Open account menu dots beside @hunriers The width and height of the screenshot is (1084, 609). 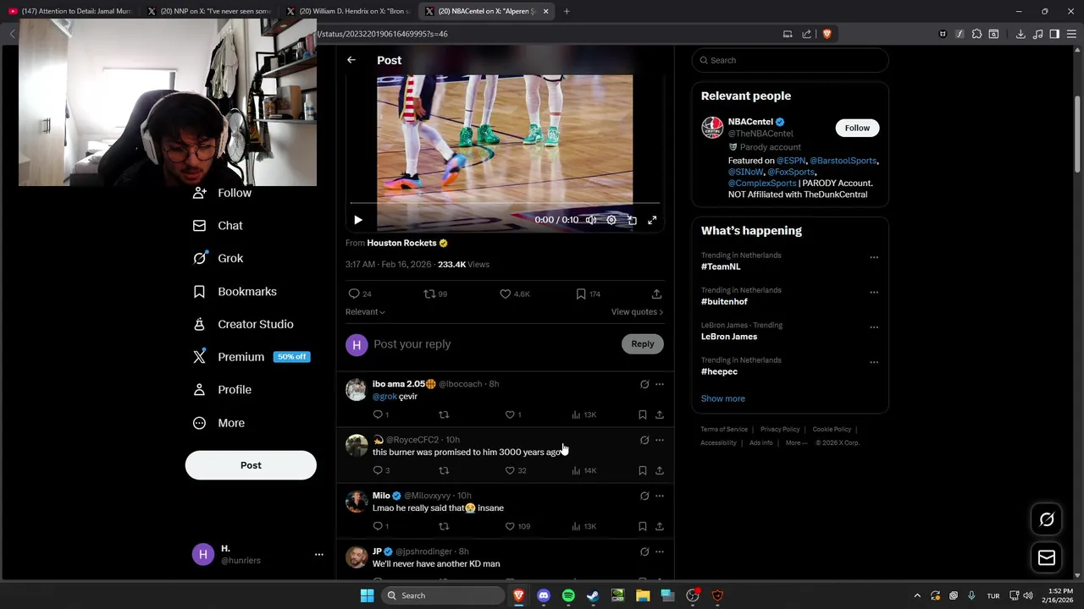319,555
